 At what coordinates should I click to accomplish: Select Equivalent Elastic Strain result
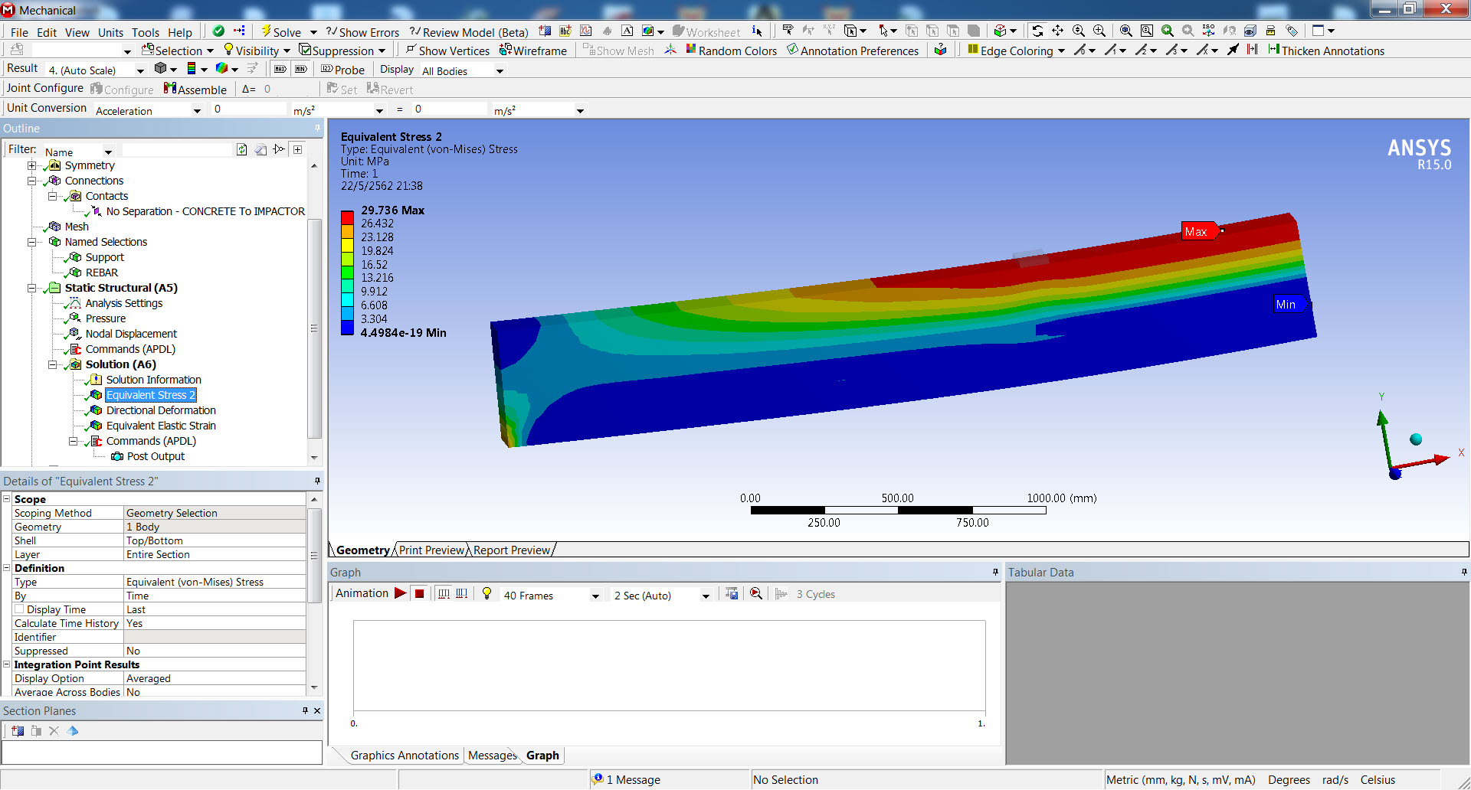[161, 426]
